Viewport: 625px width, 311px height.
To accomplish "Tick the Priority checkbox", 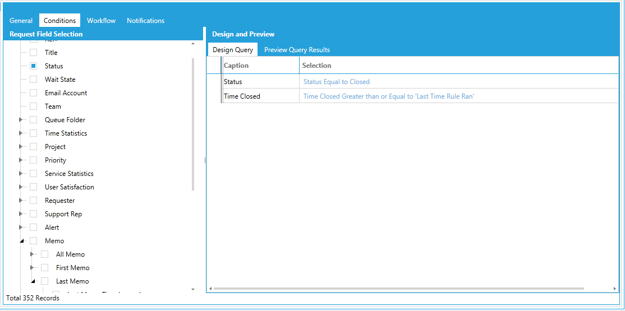I will coord(34,160).
